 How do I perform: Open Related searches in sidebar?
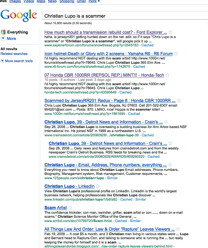14,54
